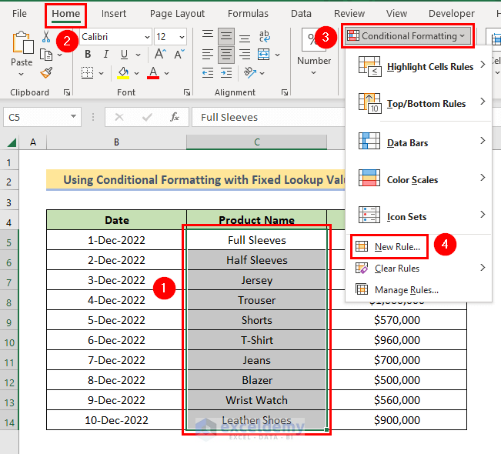Open the Underline style dropdown arrow
Viewport: 501px width, 454px height.
click(x=138, y=55)
